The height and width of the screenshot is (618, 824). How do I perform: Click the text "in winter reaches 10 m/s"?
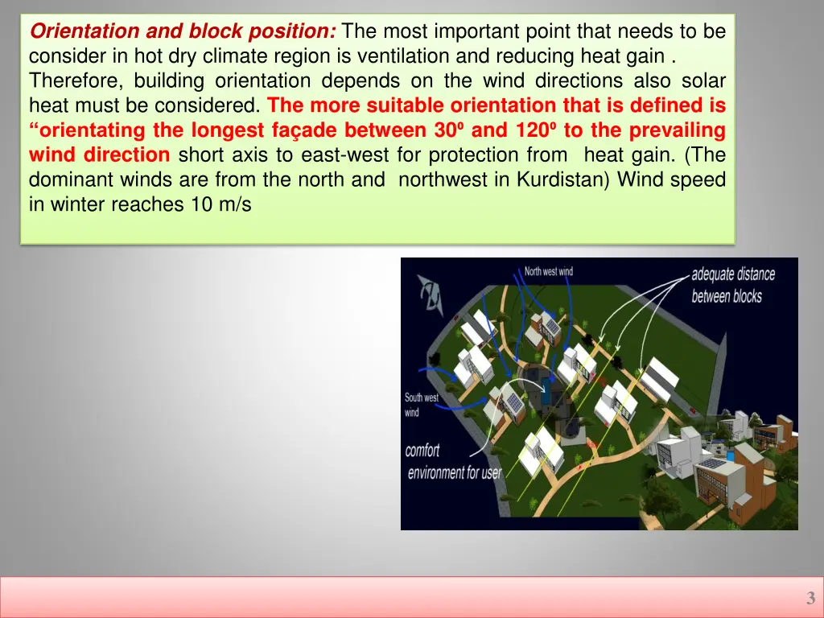coord(140,204)
